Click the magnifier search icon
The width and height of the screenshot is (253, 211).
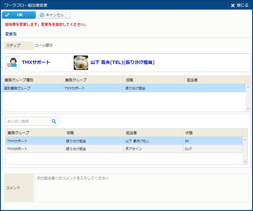pyautogui.click(x=54, y=121)
